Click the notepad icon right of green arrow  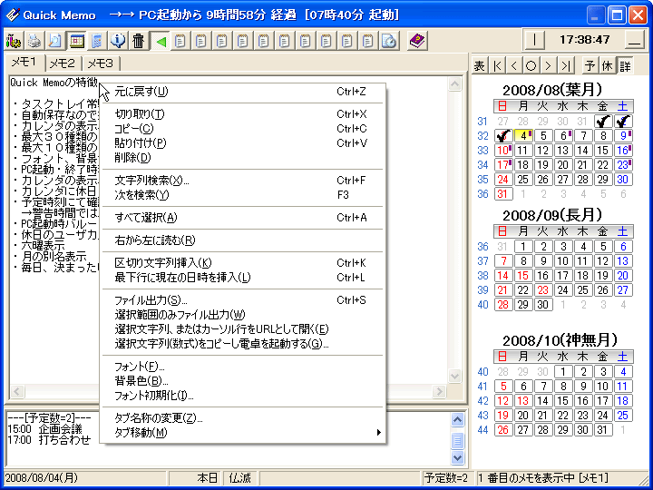pyautogui.click(x=180, y=41)
